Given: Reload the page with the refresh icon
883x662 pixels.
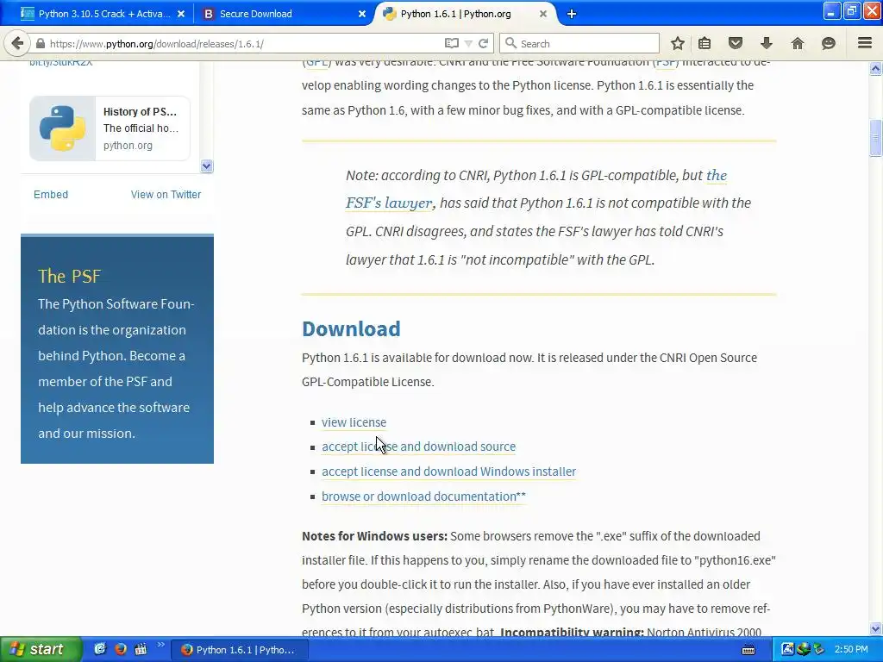Looking at the screenshot, I should tap(483, 43).
